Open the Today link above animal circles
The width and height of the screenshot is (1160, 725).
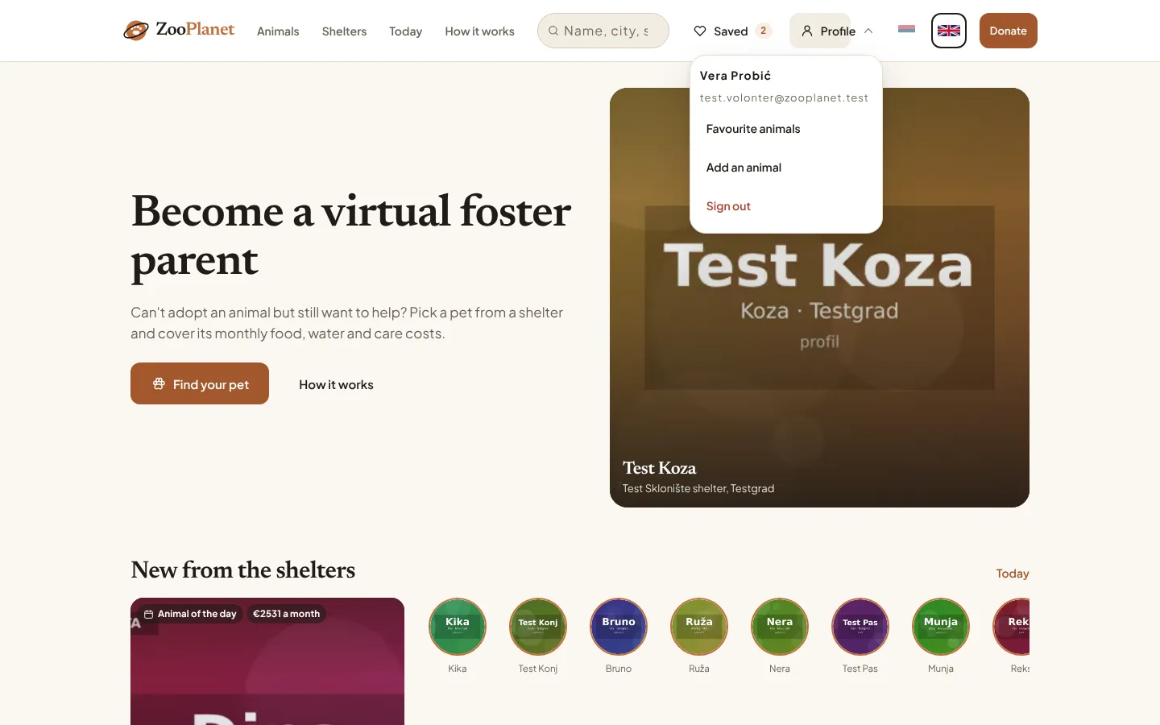coord(1013,574)
